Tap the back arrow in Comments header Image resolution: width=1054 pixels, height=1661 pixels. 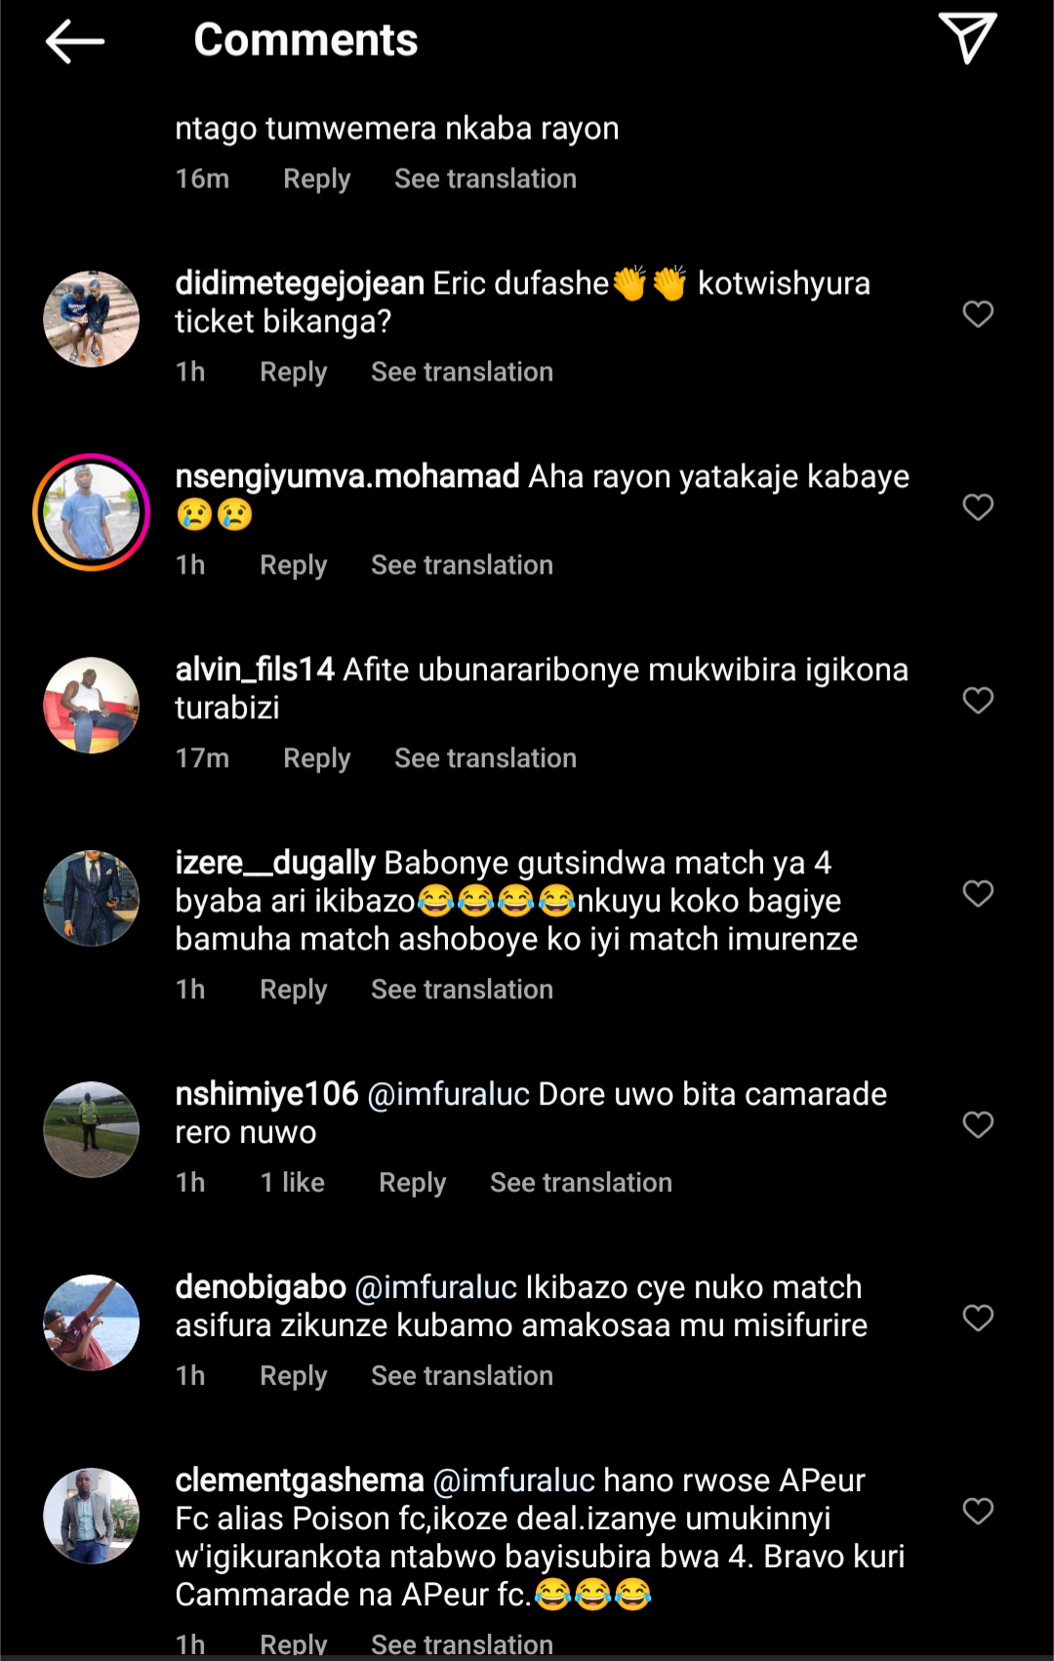75,41
